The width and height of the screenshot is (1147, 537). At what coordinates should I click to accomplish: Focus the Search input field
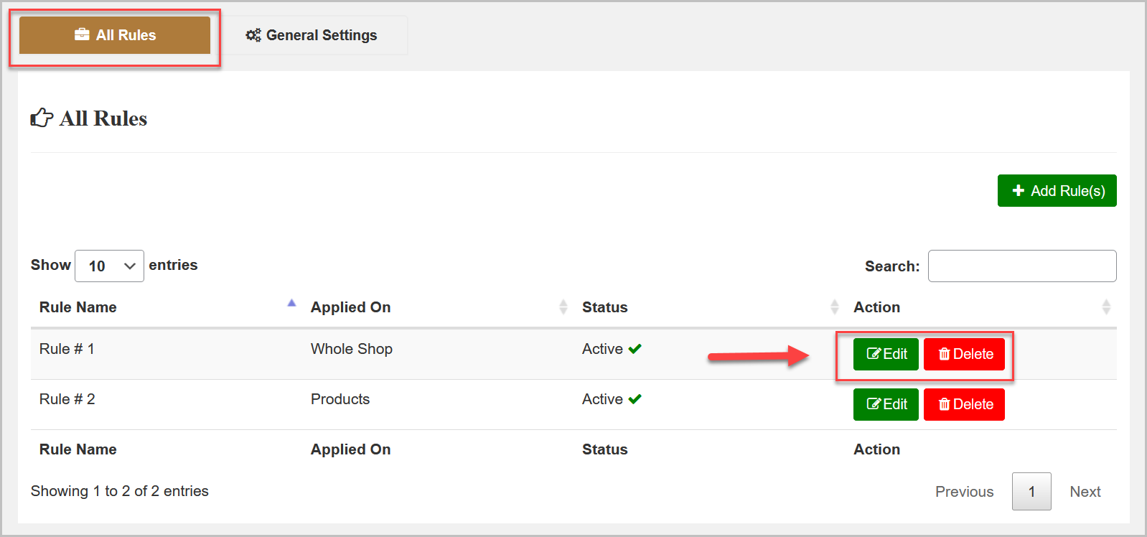(1022, 266)
